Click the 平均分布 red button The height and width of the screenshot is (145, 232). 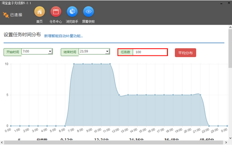(185, 53)
